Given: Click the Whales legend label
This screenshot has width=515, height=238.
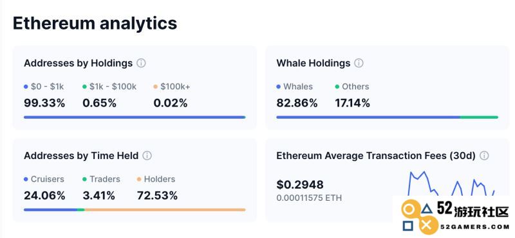Looking at the screenshot, I should click(298, 87).
